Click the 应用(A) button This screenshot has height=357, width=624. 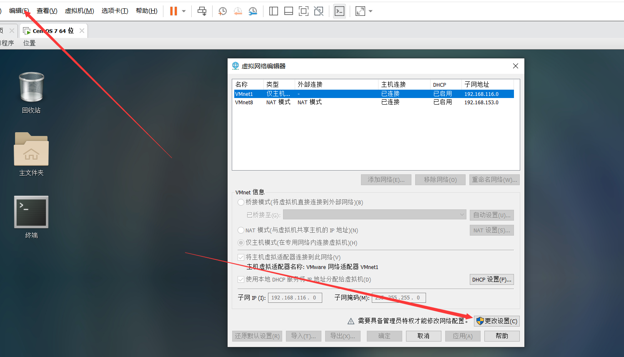[x=463, y=336]
